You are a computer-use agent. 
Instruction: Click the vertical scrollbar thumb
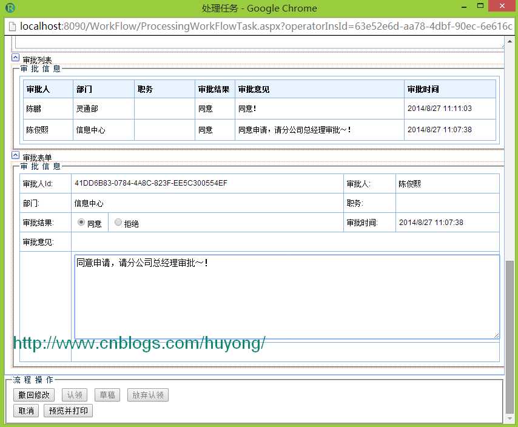click(510, 337)
